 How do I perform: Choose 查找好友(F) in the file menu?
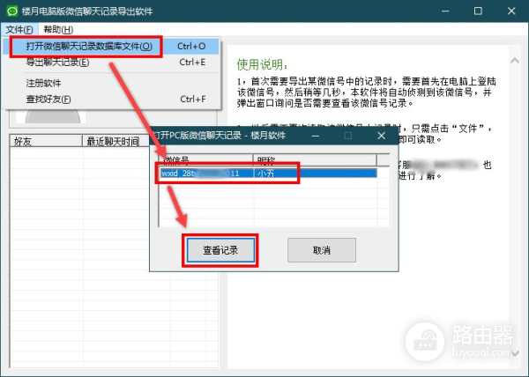coord(111,100)
